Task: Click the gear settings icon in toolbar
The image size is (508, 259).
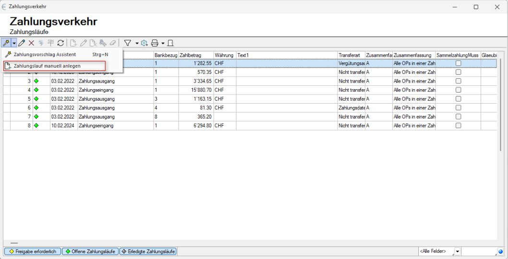Action: (144, 43)
